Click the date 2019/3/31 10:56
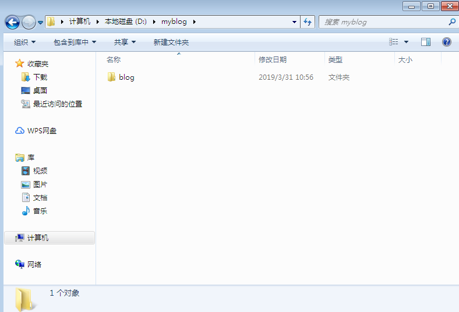Screen dimensions: 459x312 tap(286, 77)
